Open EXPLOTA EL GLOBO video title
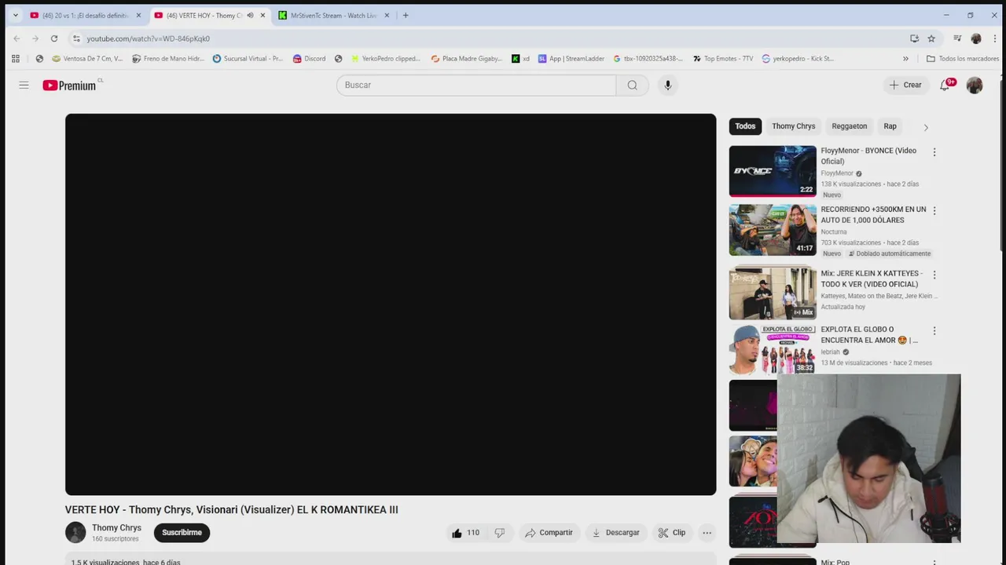 point(869,335)
